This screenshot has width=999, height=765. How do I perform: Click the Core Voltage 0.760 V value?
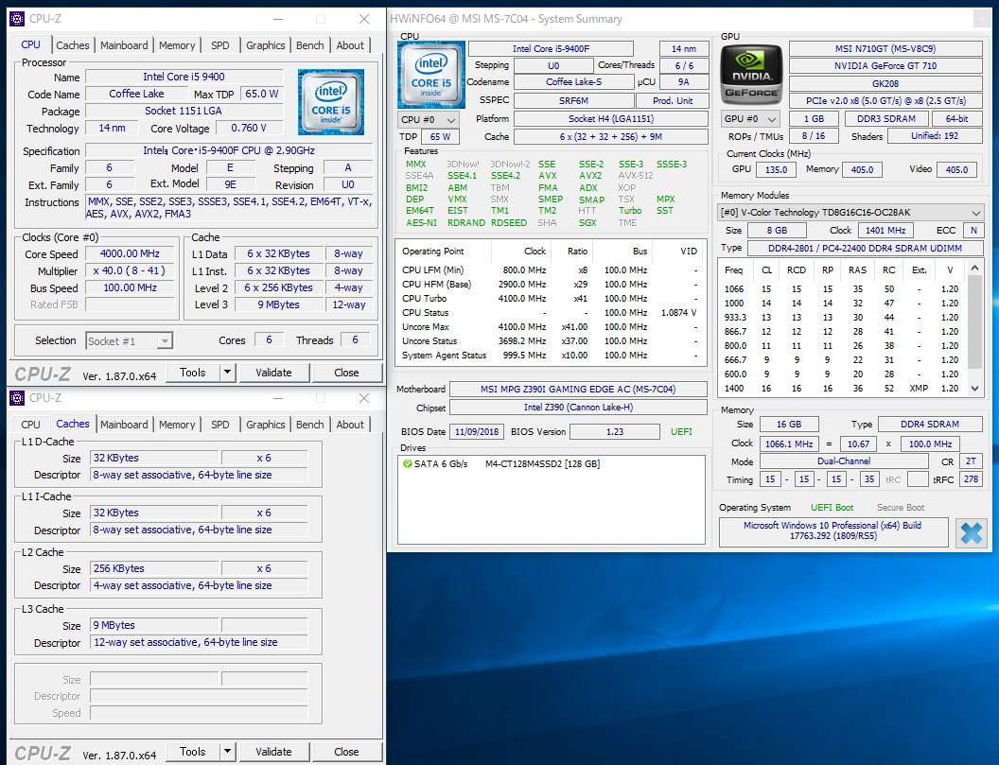(249, 128)
